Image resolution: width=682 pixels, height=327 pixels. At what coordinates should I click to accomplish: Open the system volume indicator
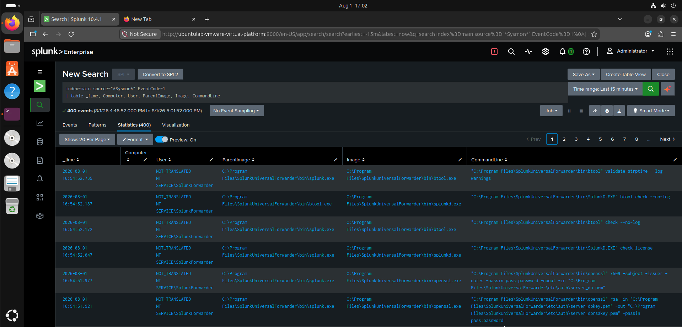coord(663,6)
